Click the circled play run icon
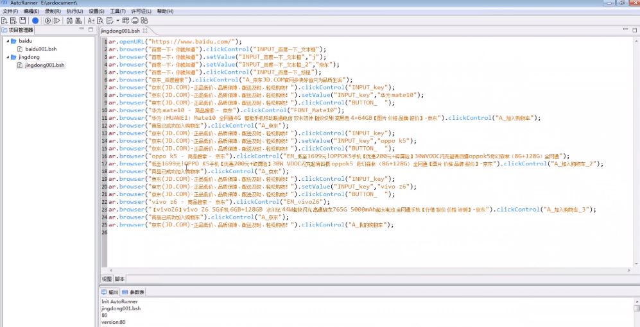Viewport: 640px width, 327px height. tap(48, 21)
